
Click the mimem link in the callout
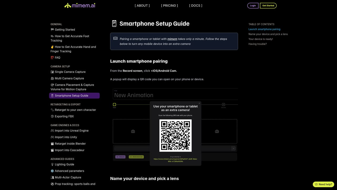pos(172,39)
